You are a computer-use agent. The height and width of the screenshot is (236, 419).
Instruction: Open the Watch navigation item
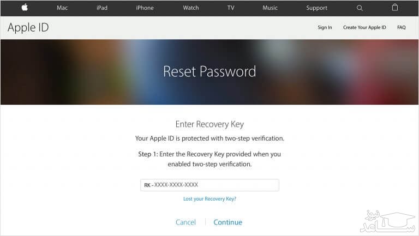(x=191, y=8)
